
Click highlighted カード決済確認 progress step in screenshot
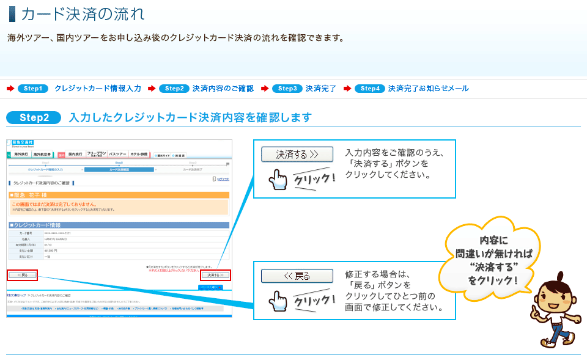pyautogui.click(x=119, y=169)
